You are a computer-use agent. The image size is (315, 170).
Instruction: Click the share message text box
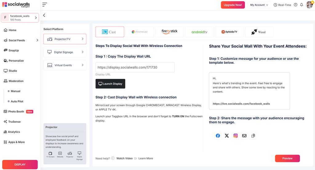(x=249, y=91)
